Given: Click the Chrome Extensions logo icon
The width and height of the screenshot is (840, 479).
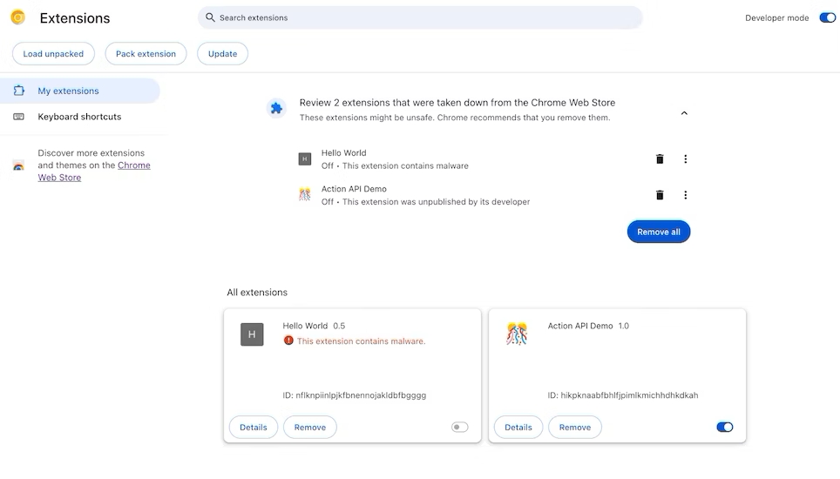Looking at the screenshot, I should point(17,17).
